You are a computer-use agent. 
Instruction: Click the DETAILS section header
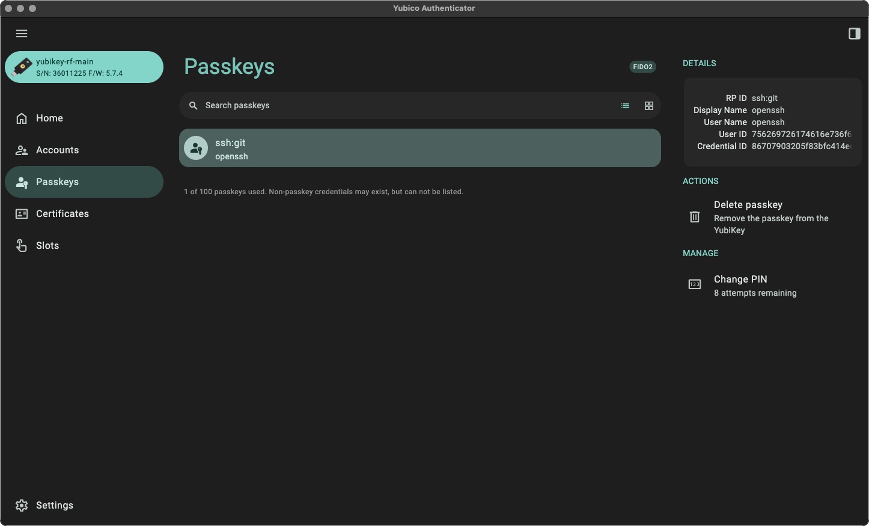[700, 63]
